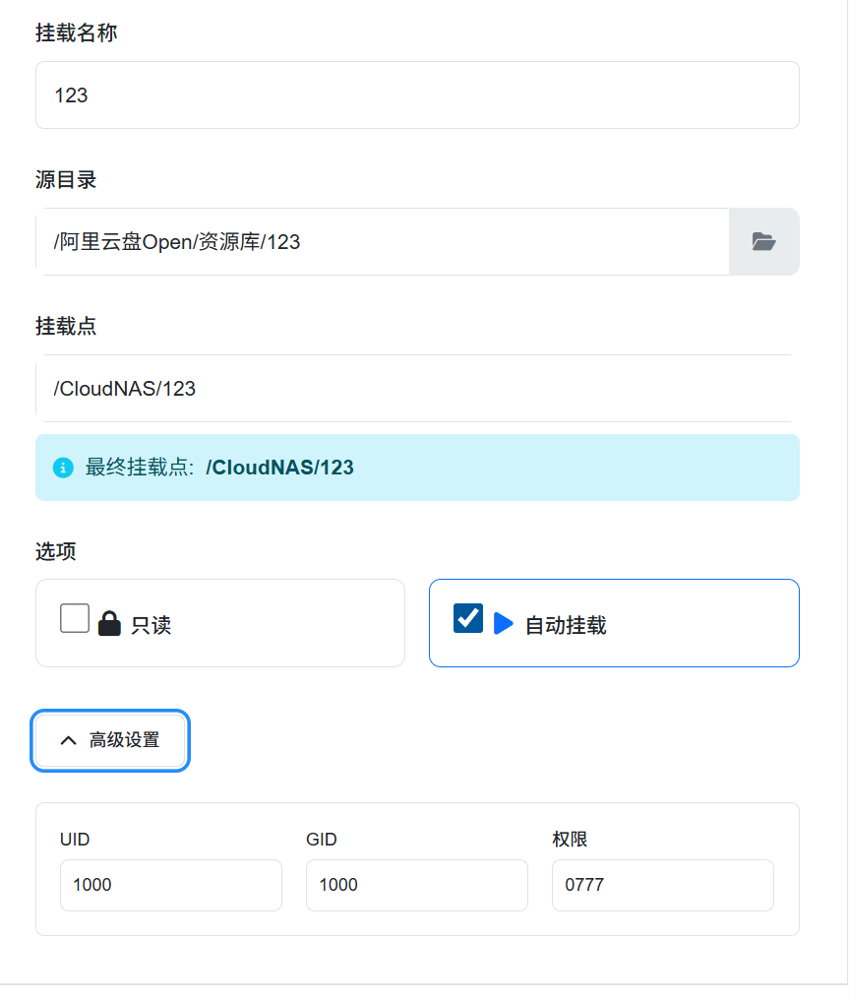Click the 高级设置 button text

pos(125,740)
